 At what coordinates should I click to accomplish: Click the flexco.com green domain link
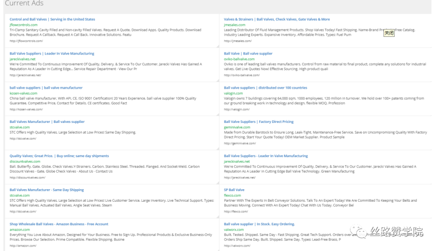click(232, 196)
